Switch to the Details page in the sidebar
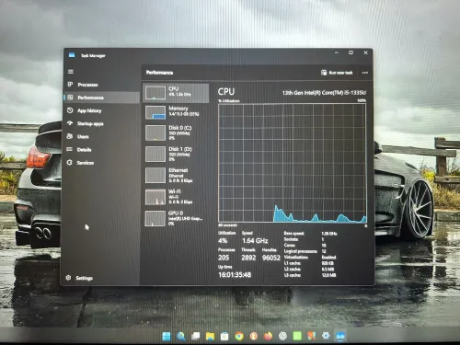Image resolution: width=460 pixels, height=345 pixels. tap(101, 150)
